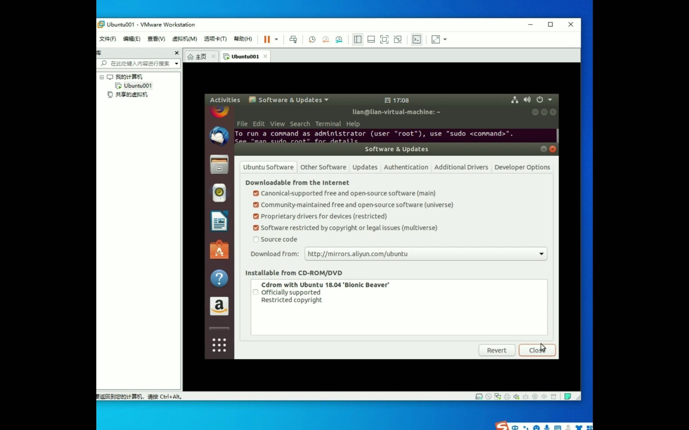Close Software & Updates with red X
This screenshot has width=689, height=430.
[553, 149]
